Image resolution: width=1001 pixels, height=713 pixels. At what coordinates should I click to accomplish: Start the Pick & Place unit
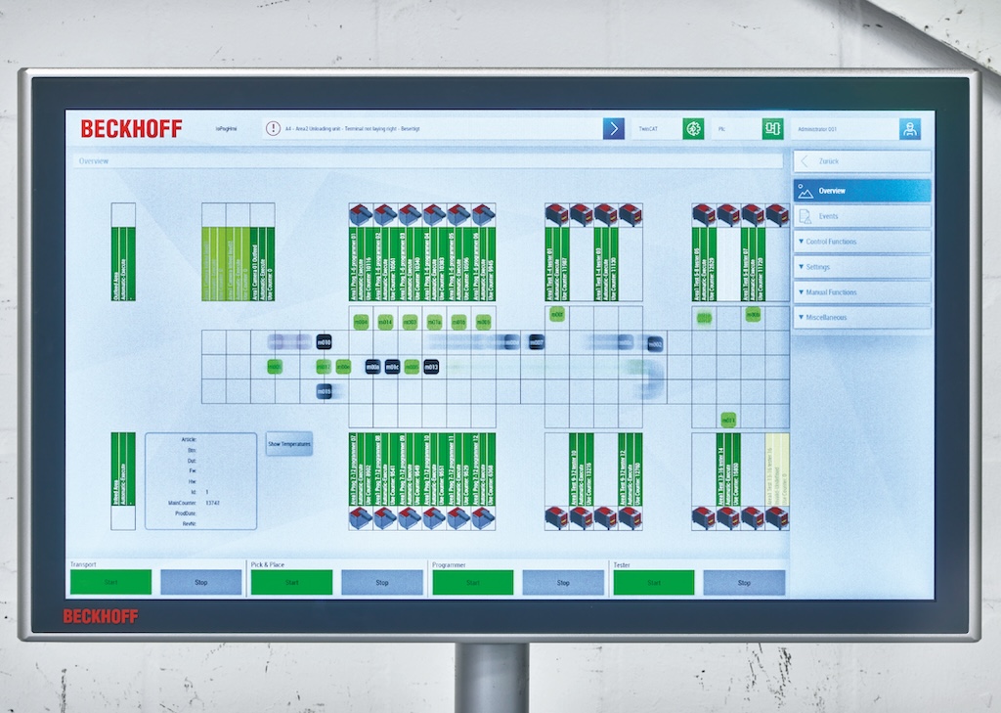pyautogui.click(x=291, y=582)
